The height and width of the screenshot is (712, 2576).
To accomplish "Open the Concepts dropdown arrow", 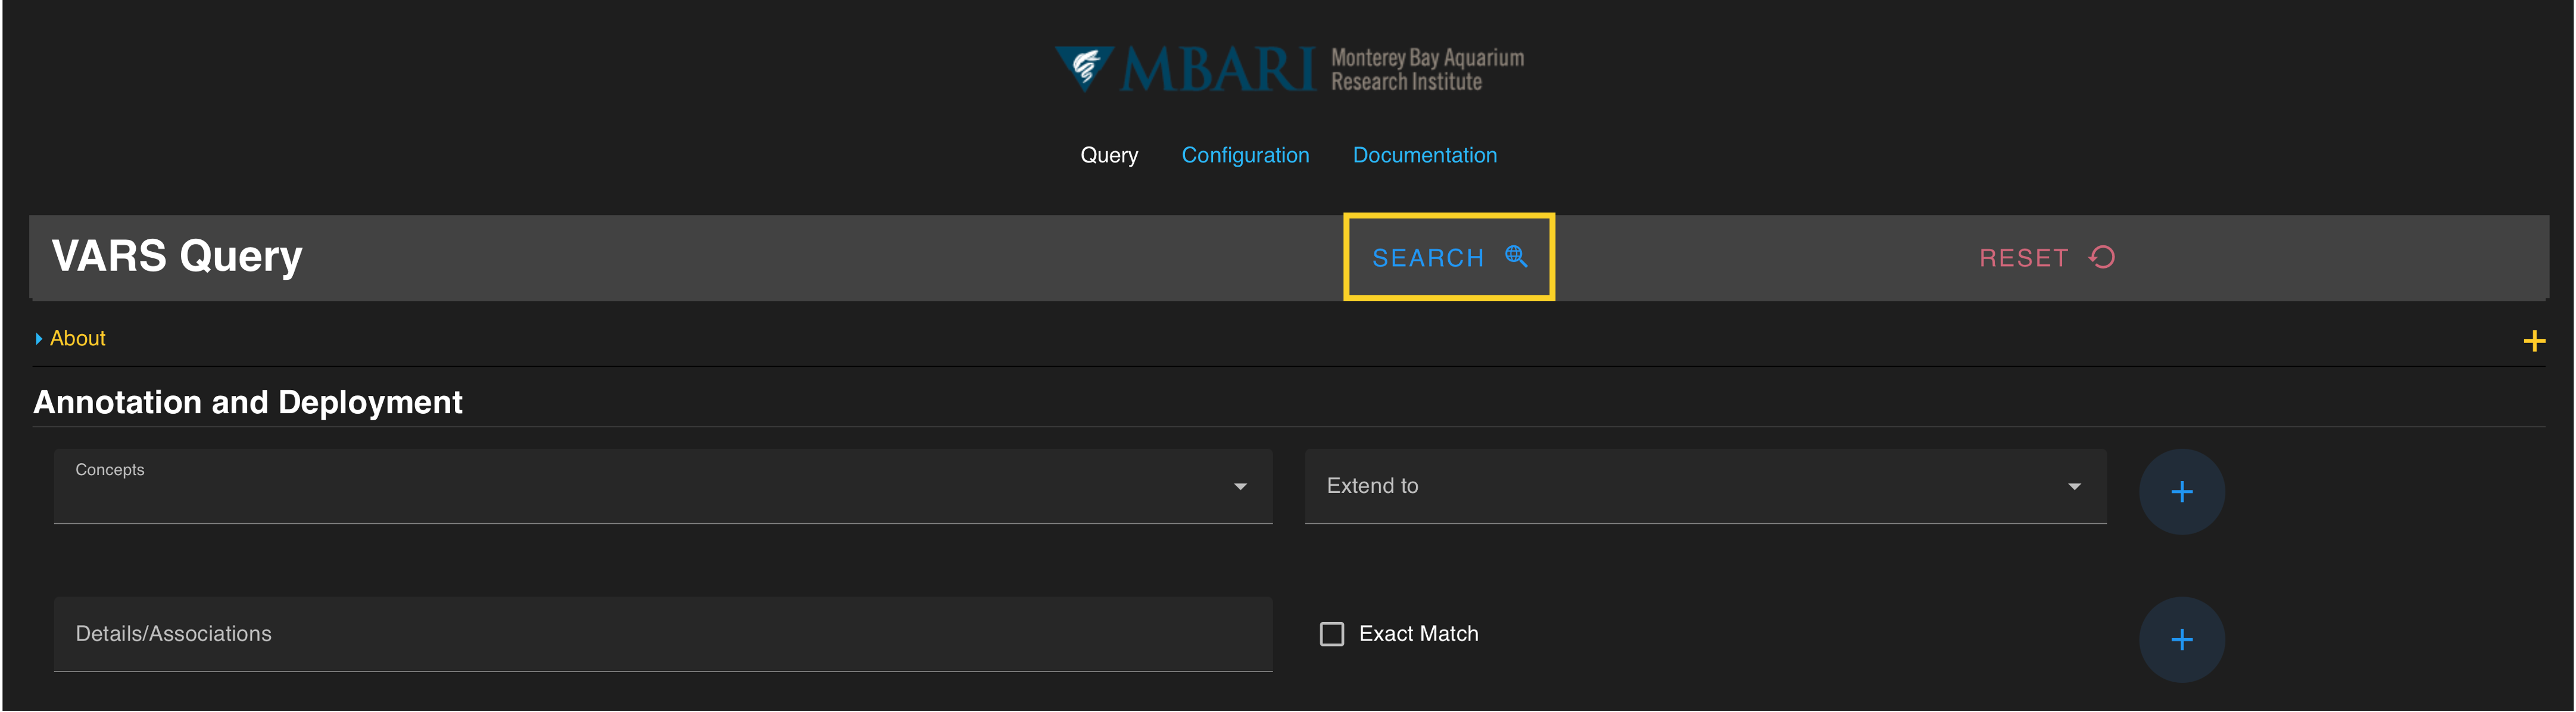I will (1240, 487).
